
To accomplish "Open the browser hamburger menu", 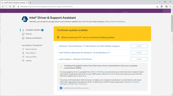I will pos(170,7).
